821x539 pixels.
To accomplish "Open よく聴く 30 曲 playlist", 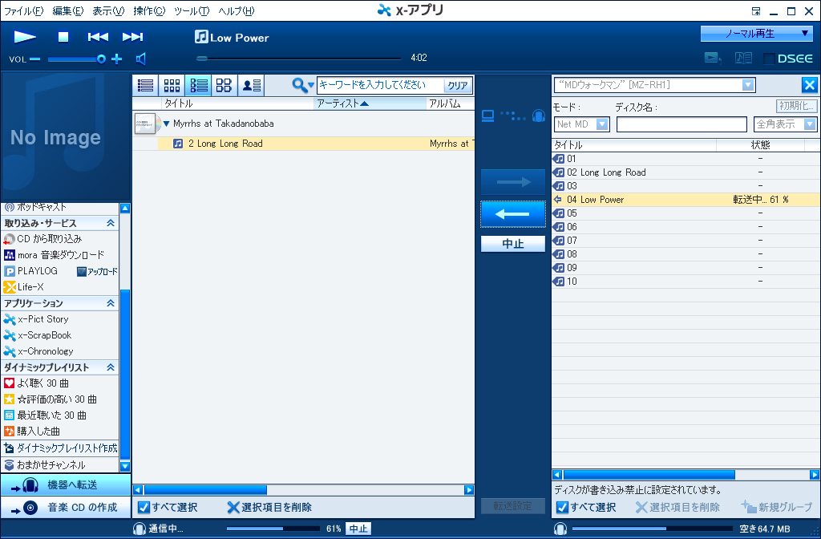I will (36, 383).
